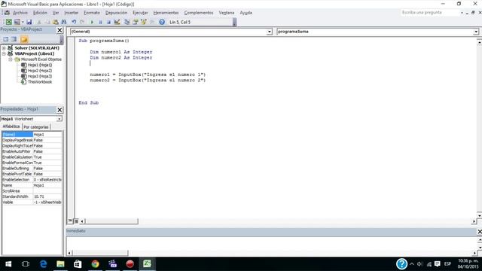This screenshot has width=482, height=271.
Task: Open the Insert UserForm dropdown arrow
Action: click(x=23, y=22)
